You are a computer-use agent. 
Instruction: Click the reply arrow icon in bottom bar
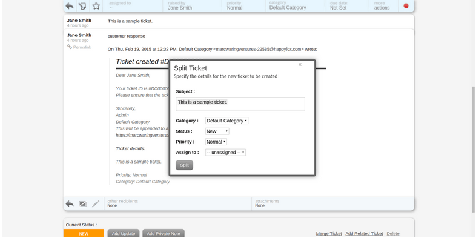click(x=70, y=203)
